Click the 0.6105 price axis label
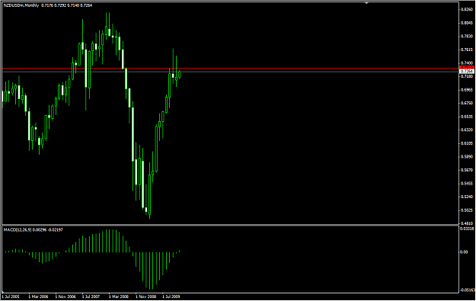The height and width of the screenshot is (301, 476). click(467, 143)
